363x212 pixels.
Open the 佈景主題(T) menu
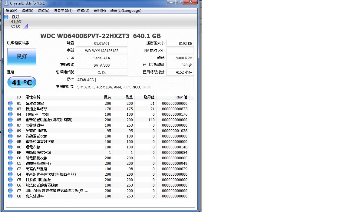(63, 11)
